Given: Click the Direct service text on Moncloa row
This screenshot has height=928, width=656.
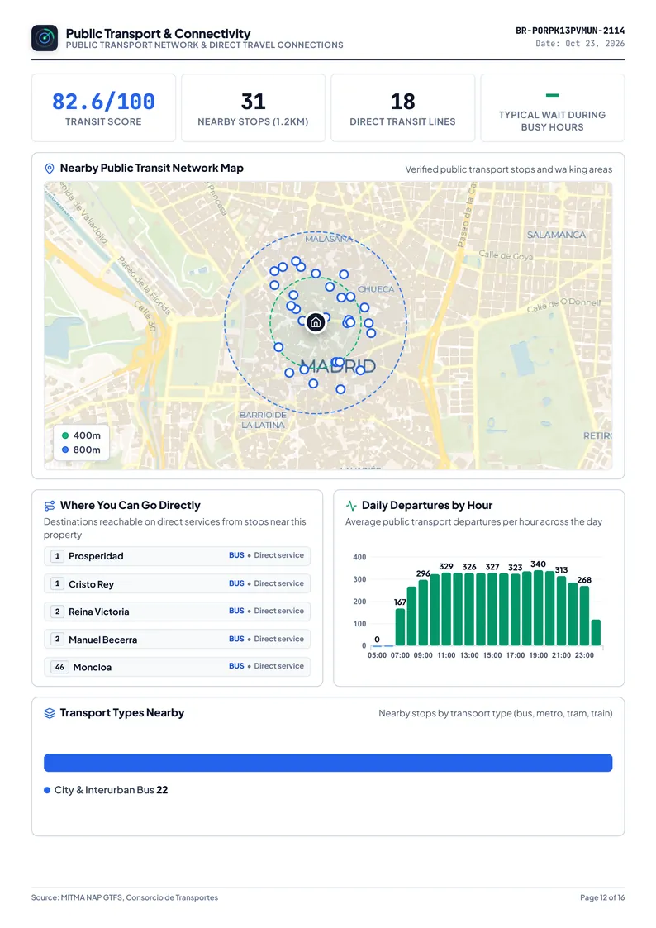Looking at the screenshot, I should click(279, 666).
